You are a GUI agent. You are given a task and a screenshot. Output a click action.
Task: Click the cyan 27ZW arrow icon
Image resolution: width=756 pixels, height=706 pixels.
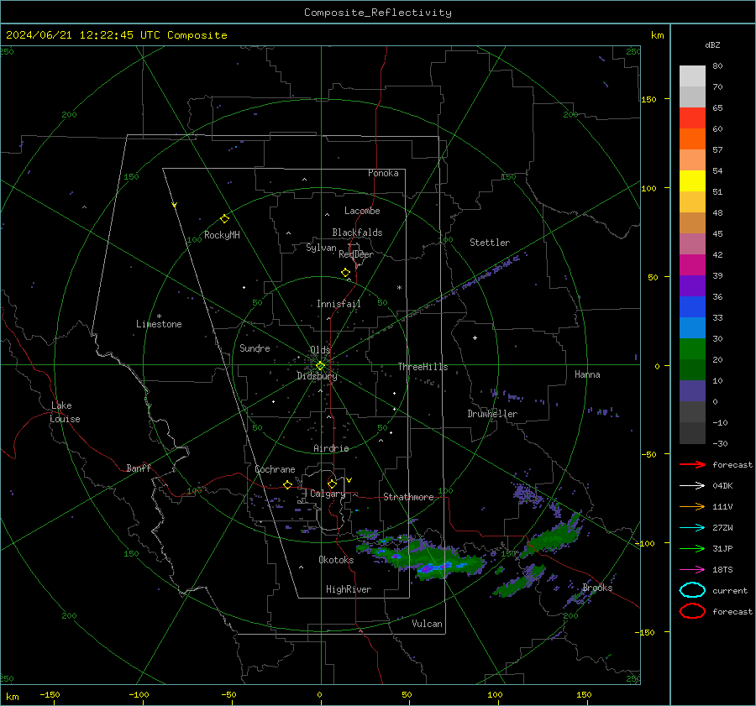click(692, 528)
